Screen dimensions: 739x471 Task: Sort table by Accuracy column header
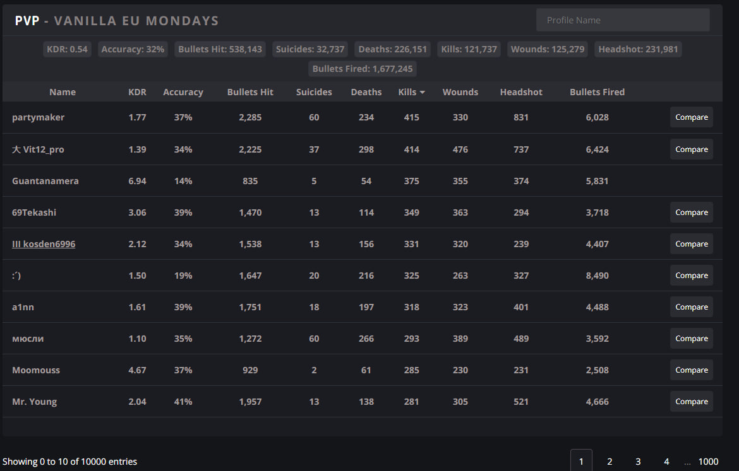click(183, 92)
